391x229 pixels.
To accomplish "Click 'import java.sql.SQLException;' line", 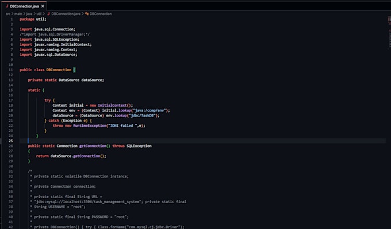I will click(49, 40).
